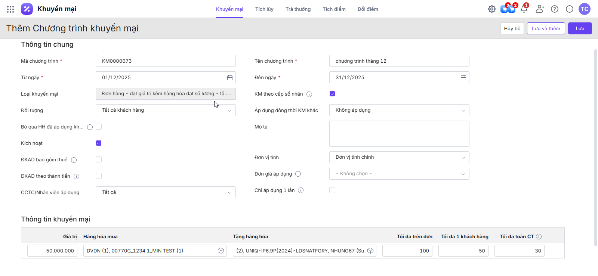598x276 pixels.
Task: Click the add user icon
Action: (x=540, y=9)
